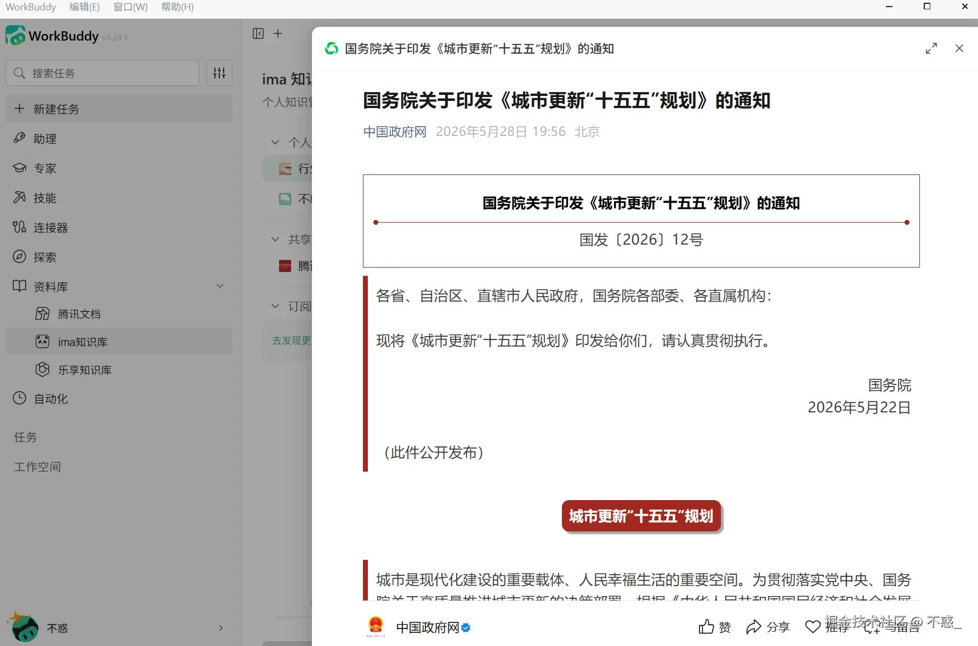Screen dimensions: 978x646
Task: Close the article preview panel
Action: (959, 48)
